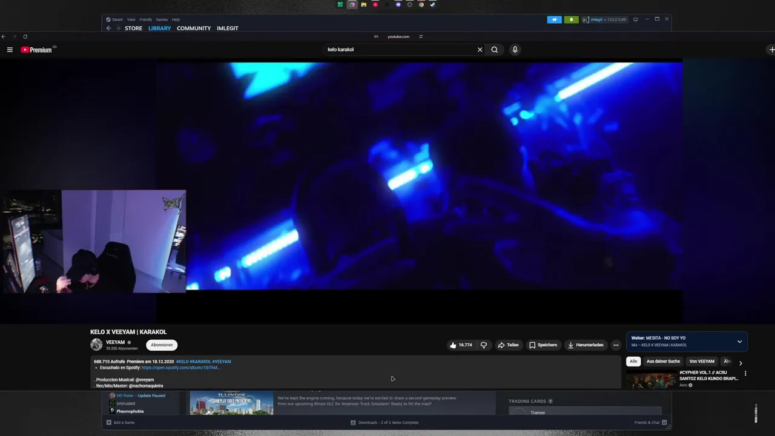Screen dimensions: 775x436
Task: Reload the page with the refresh icon
Action: pyautogui.click(x=25, y=36)
